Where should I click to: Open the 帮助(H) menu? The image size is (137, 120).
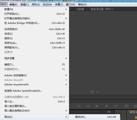(x=82, y=5)
